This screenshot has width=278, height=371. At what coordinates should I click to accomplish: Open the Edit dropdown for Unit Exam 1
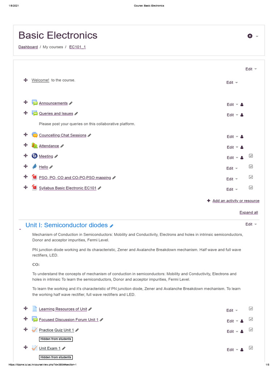(x=232, y=350)
